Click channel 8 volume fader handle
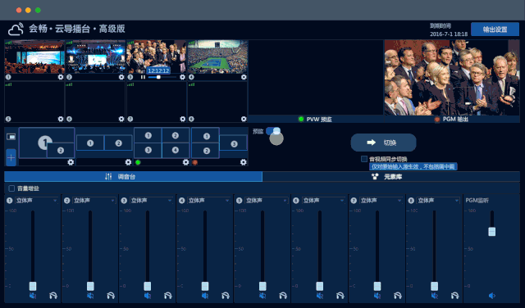The image size is (525, 308). coord(434,286)
